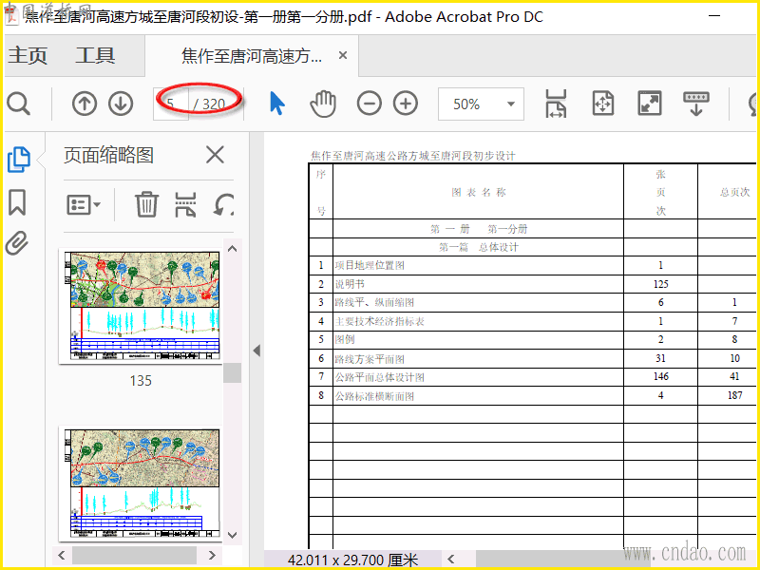Click table row 图例

532,340
